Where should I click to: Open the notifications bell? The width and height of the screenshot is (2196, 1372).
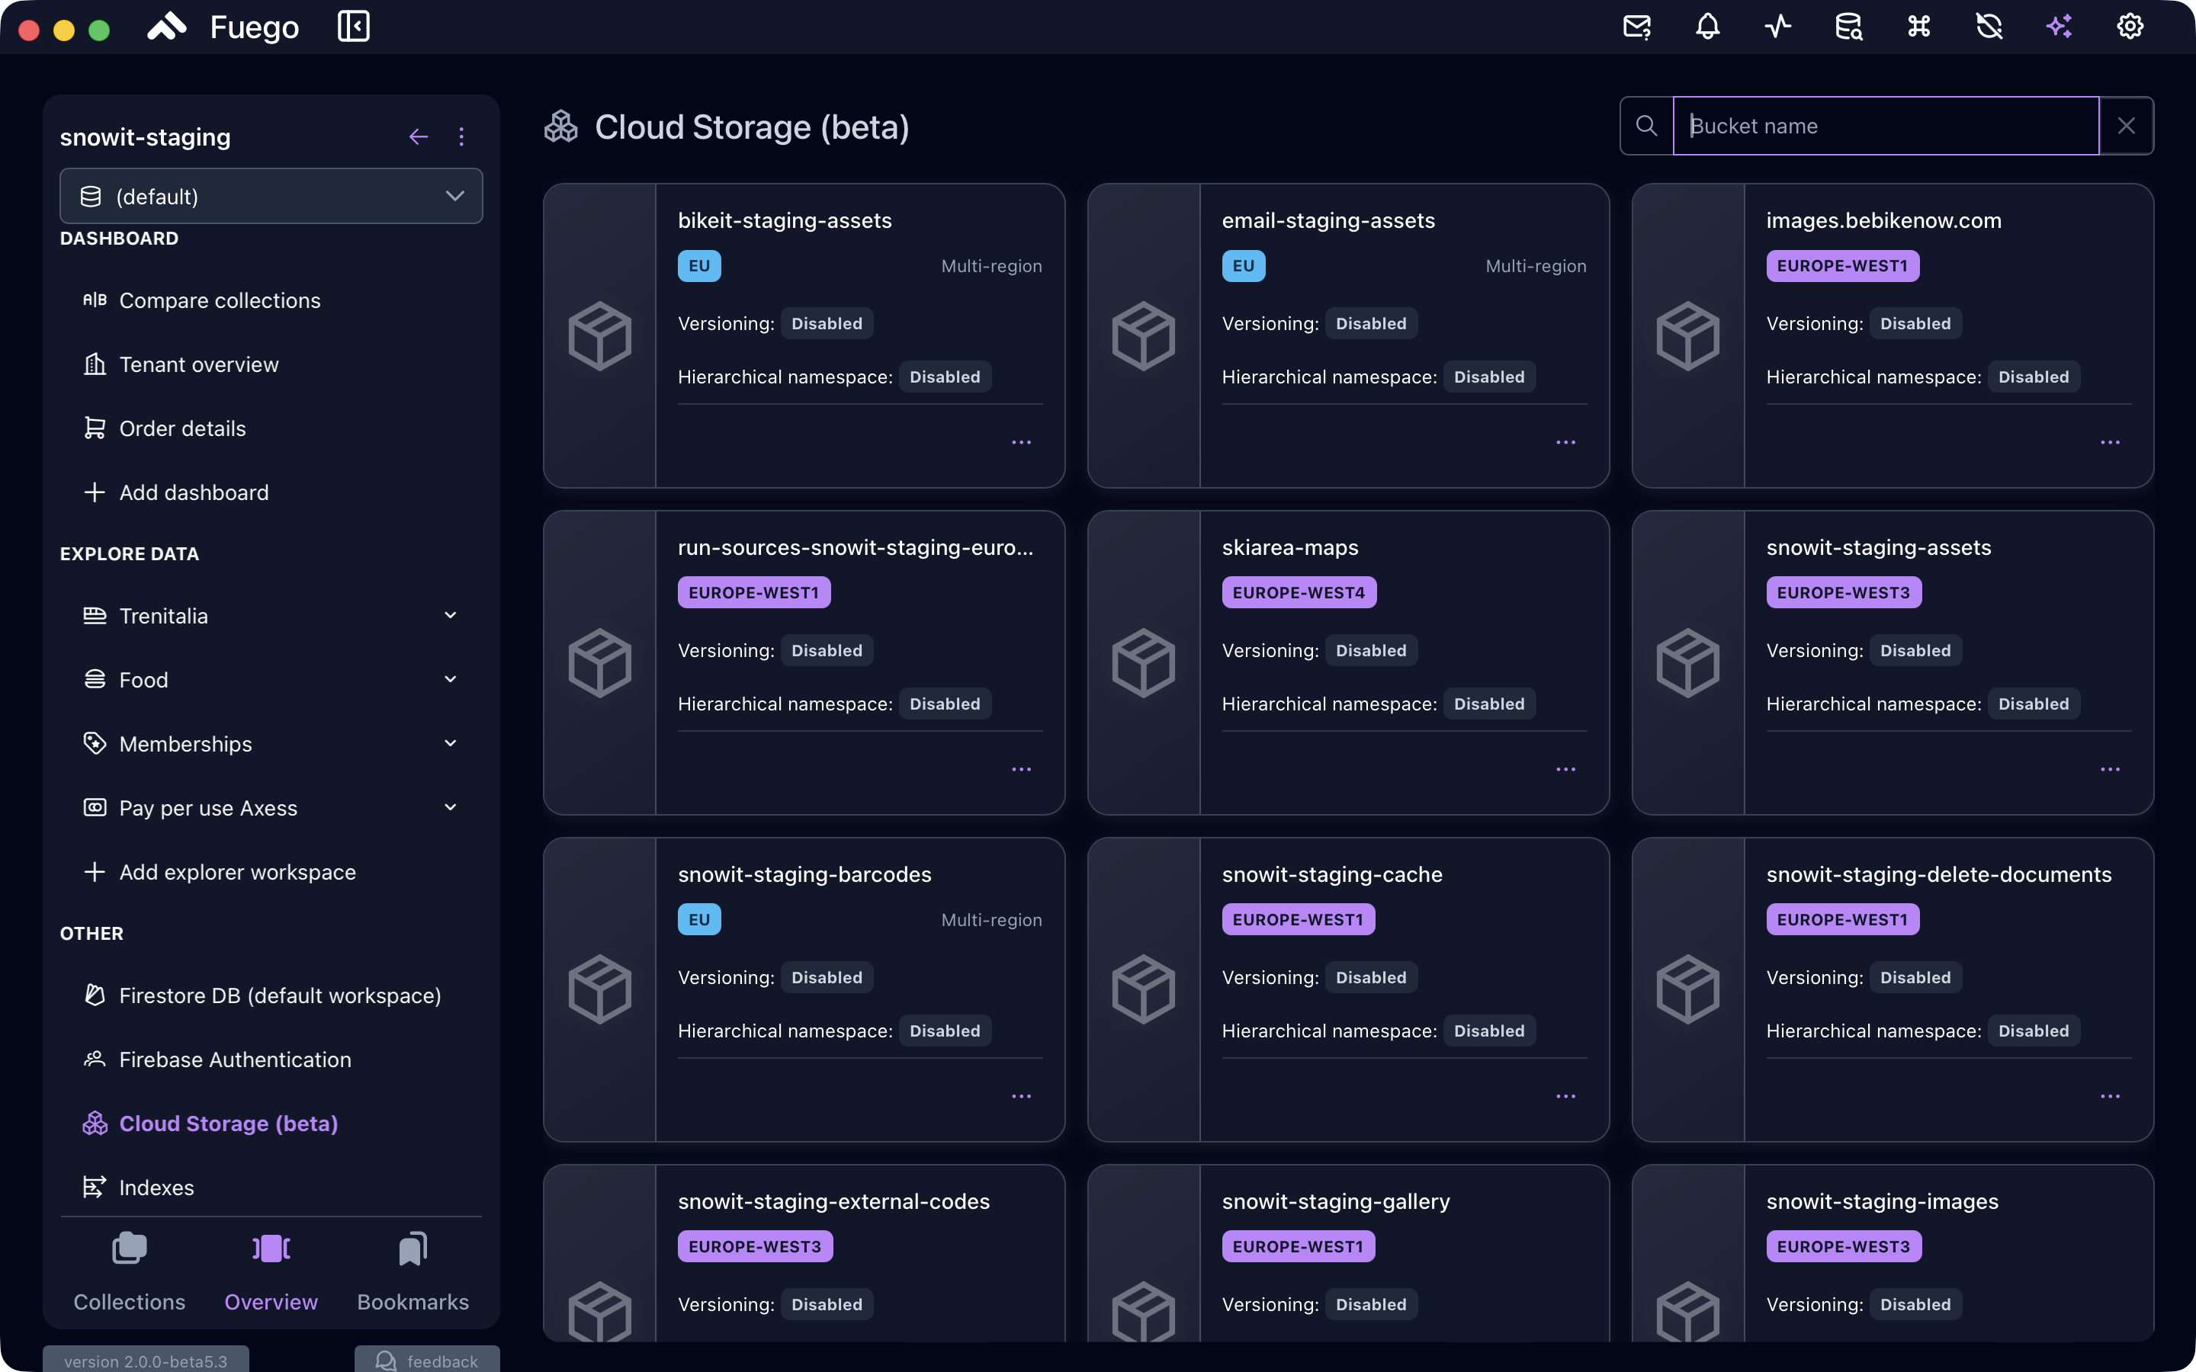point(1708,27)
